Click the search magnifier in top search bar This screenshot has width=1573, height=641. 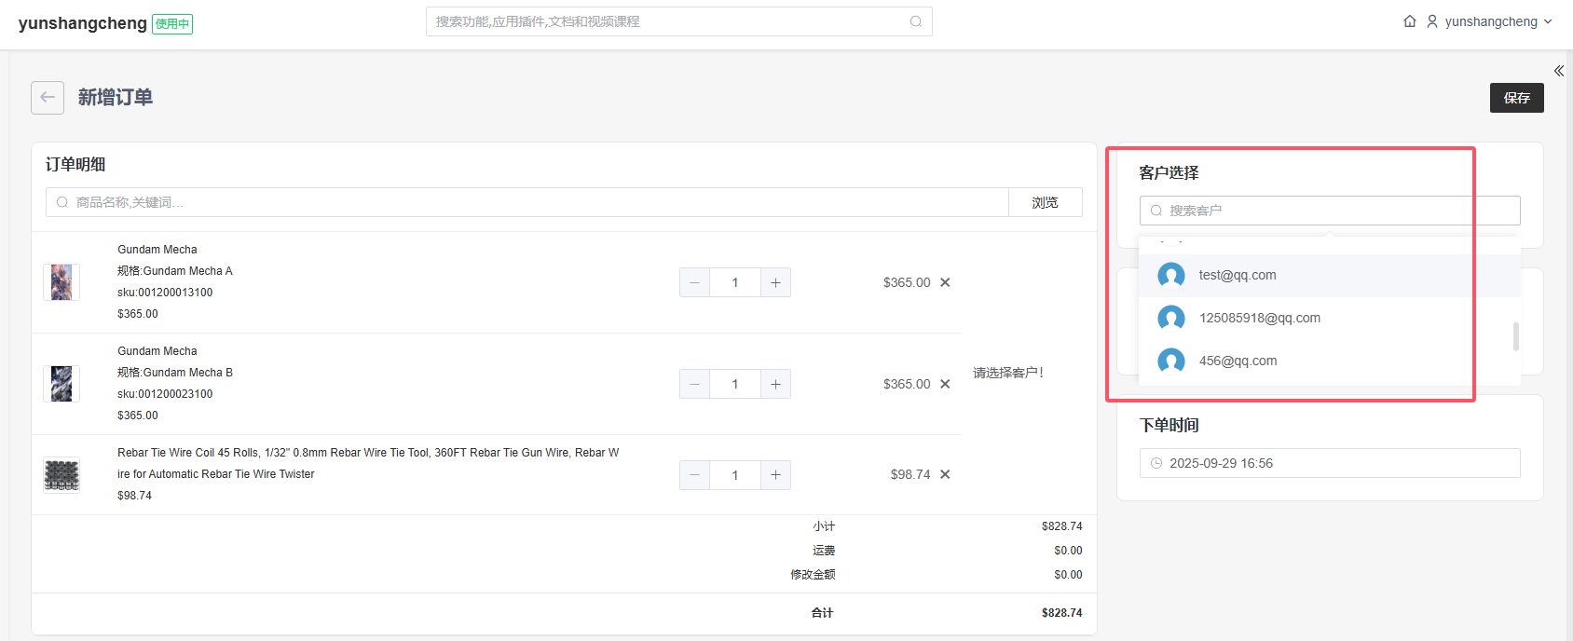916,21
